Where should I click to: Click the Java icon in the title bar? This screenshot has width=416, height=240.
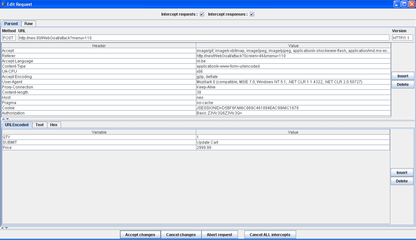coord(3,4)
